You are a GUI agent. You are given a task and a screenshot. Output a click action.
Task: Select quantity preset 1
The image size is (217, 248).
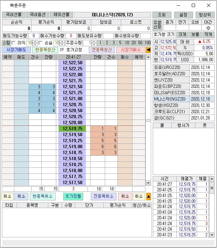point(100,43)
